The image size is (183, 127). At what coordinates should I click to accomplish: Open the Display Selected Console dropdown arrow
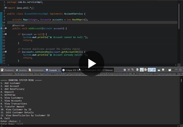click(166, 70)
